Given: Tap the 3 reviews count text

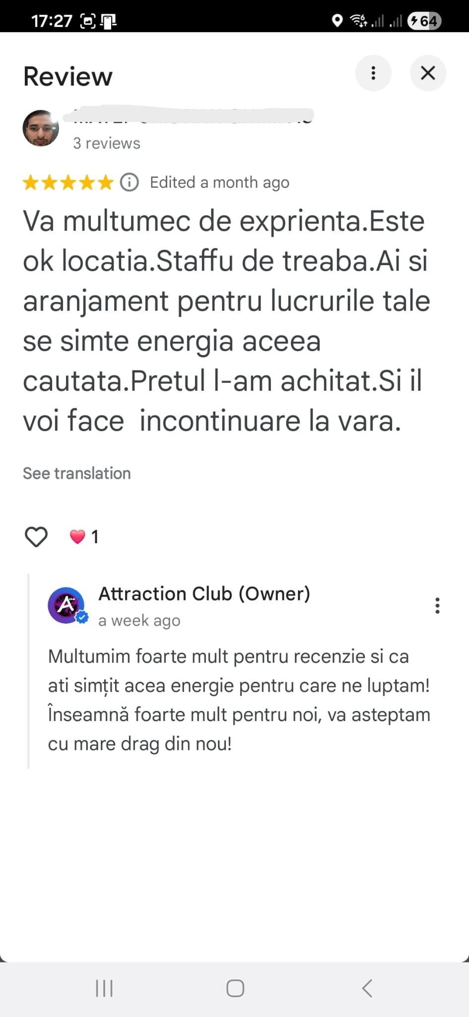Looking at the screenshot, I should point(107,144).
